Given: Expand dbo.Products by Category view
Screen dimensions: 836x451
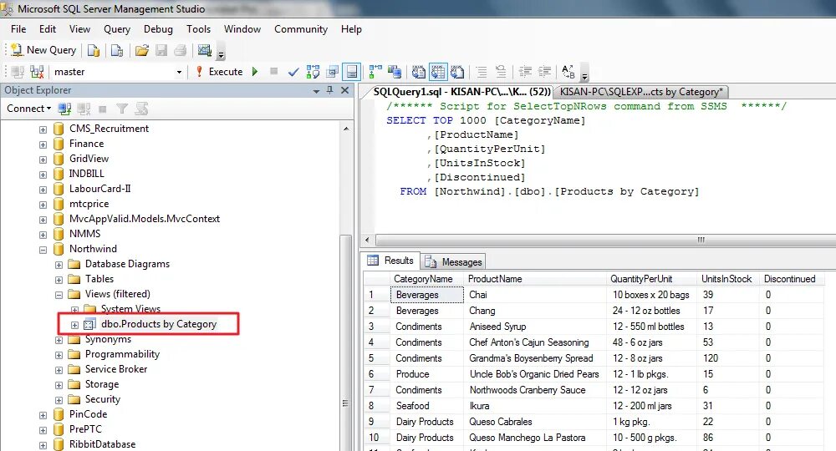Looking at the screenshot, I should click(74, 325).
